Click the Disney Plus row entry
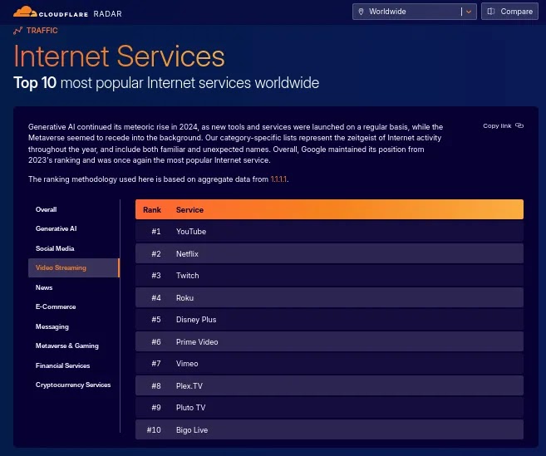The image size is (546, 456). point(329,320)
